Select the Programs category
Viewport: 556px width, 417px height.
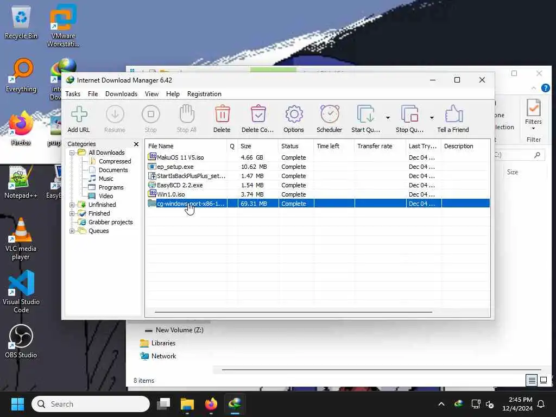111,187
